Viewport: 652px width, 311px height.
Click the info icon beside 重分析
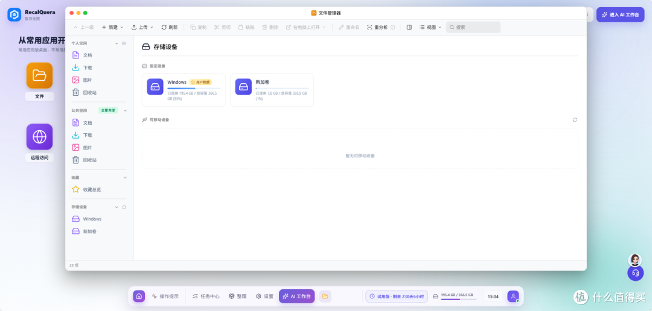tap(393, 27)
